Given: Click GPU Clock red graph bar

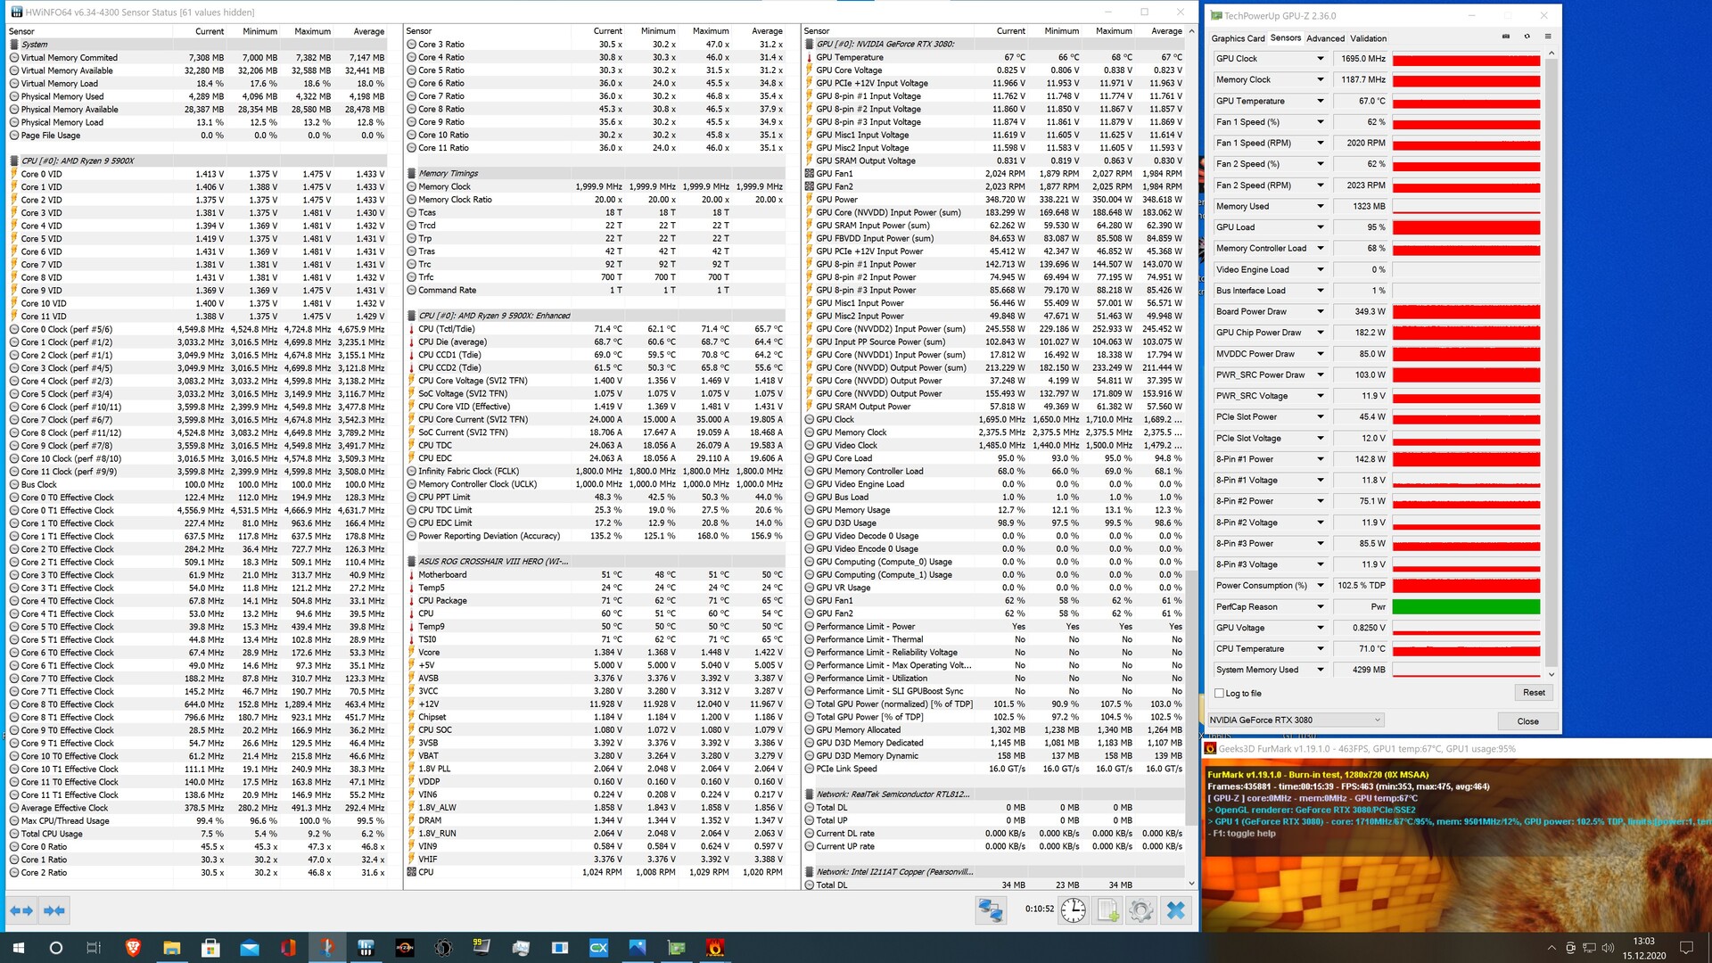Looking at the screenshot, I should pos(1466,59).
